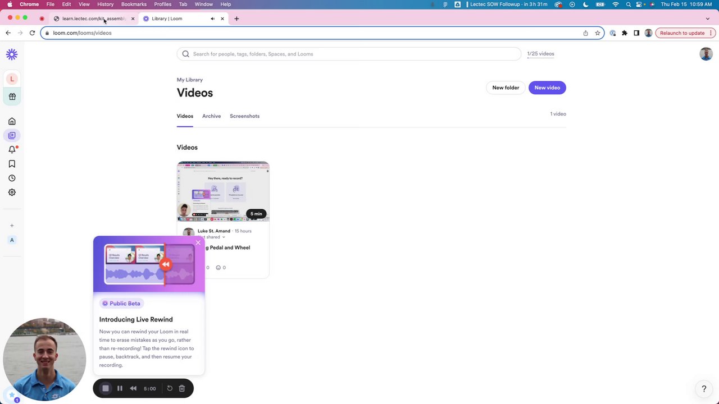Expand the tab search chevron
Image resolution: width=719 pixels, height=404 pixels.
coord(708,19)
